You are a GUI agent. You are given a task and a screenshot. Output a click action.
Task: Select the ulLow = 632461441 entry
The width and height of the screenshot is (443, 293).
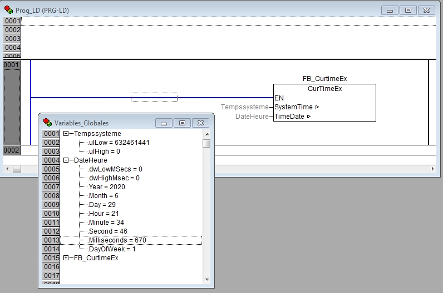pos(119,143)
